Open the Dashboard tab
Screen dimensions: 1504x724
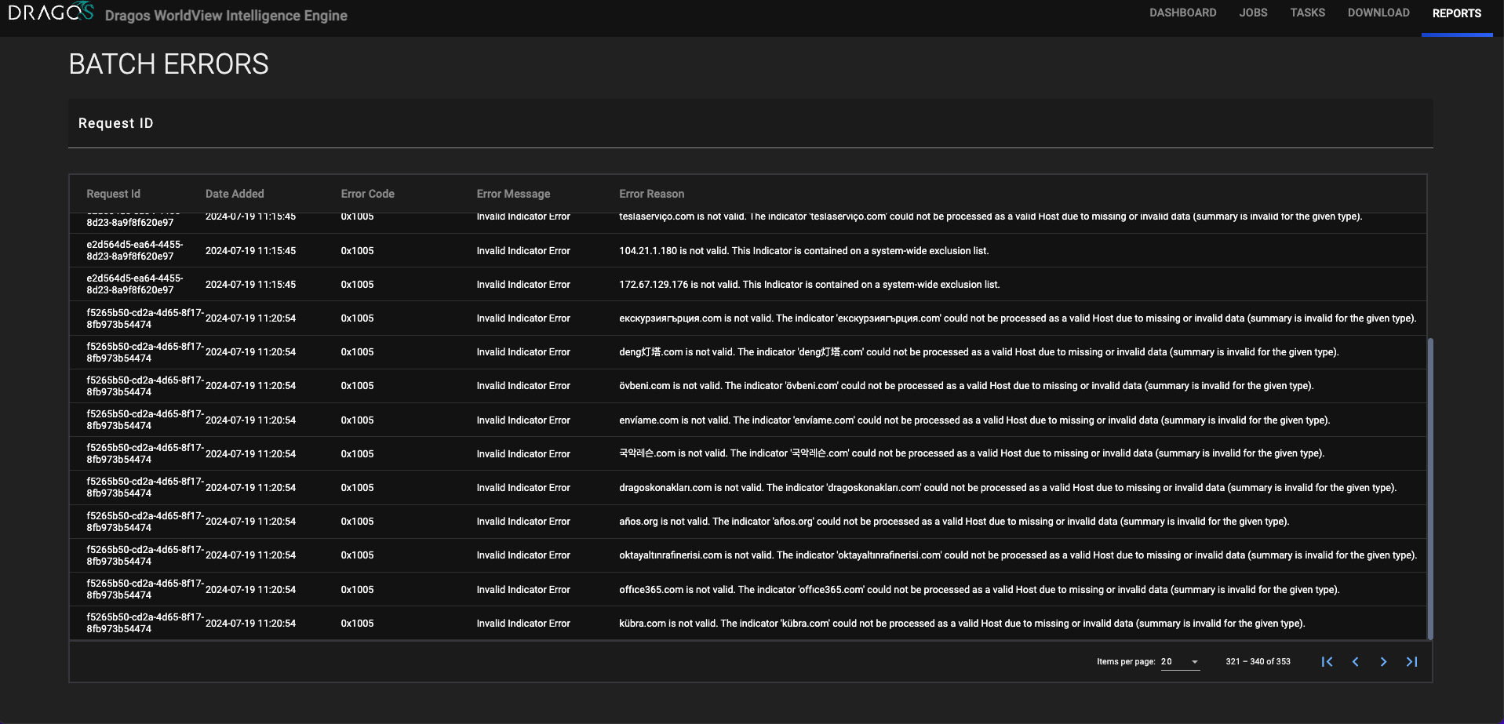pos(1182,13)
